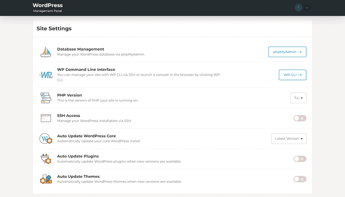
Task: Click the Auto Update Plugins plug icon
Action: point(46,159)
